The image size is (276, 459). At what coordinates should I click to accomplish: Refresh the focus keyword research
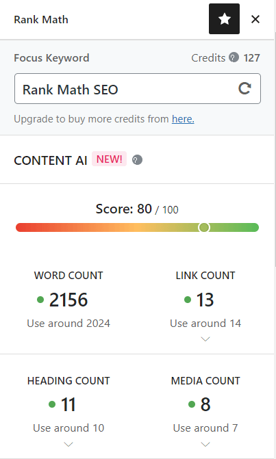(x=244, y=88)
